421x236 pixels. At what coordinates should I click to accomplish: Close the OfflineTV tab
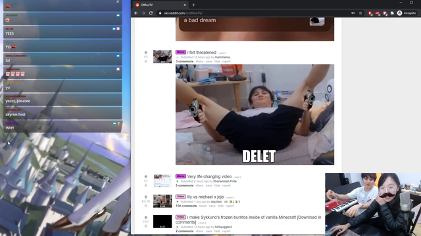tap(185, 5)
